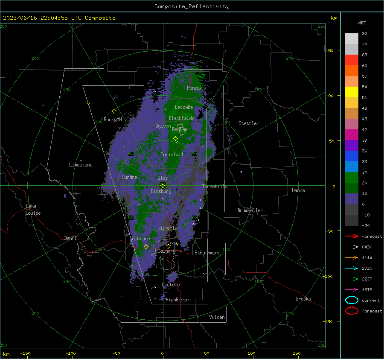Click the Cochrane town label
Viewport: 384px width, 359px height.
click(140, 239)
